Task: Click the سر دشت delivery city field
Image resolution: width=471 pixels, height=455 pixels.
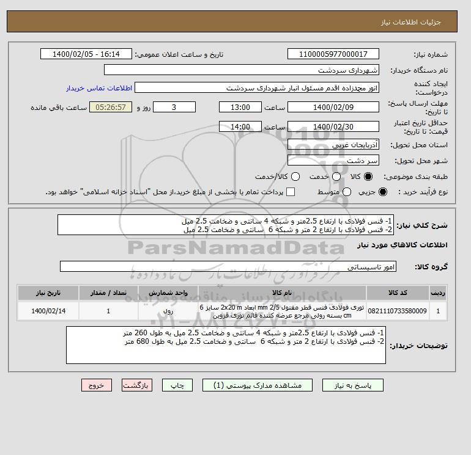Action: coord(333,161)
